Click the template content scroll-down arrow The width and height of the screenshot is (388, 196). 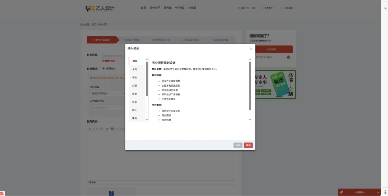pyautogui.click(x=250, y=120)
